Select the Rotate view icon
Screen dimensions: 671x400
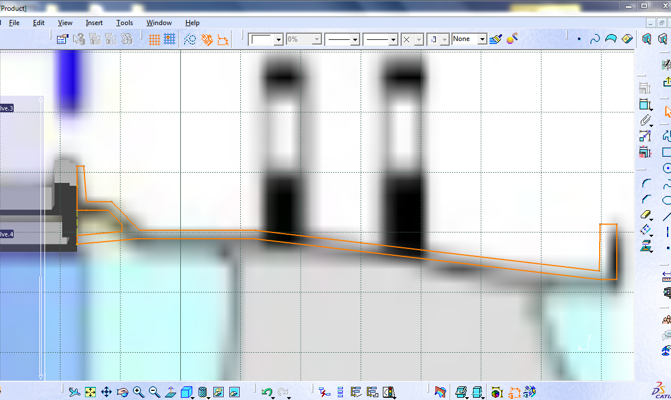point(122,391)
